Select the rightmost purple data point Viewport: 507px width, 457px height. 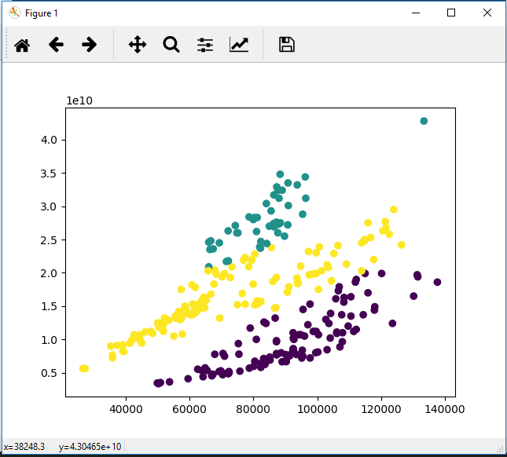click(x=438, y=282)
